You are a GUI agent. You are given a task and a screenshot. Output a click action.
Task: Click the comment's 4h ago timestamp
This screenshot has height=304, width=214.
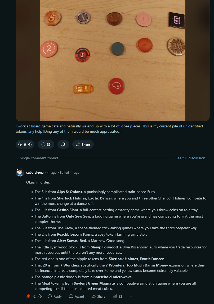tap(52, 173)
